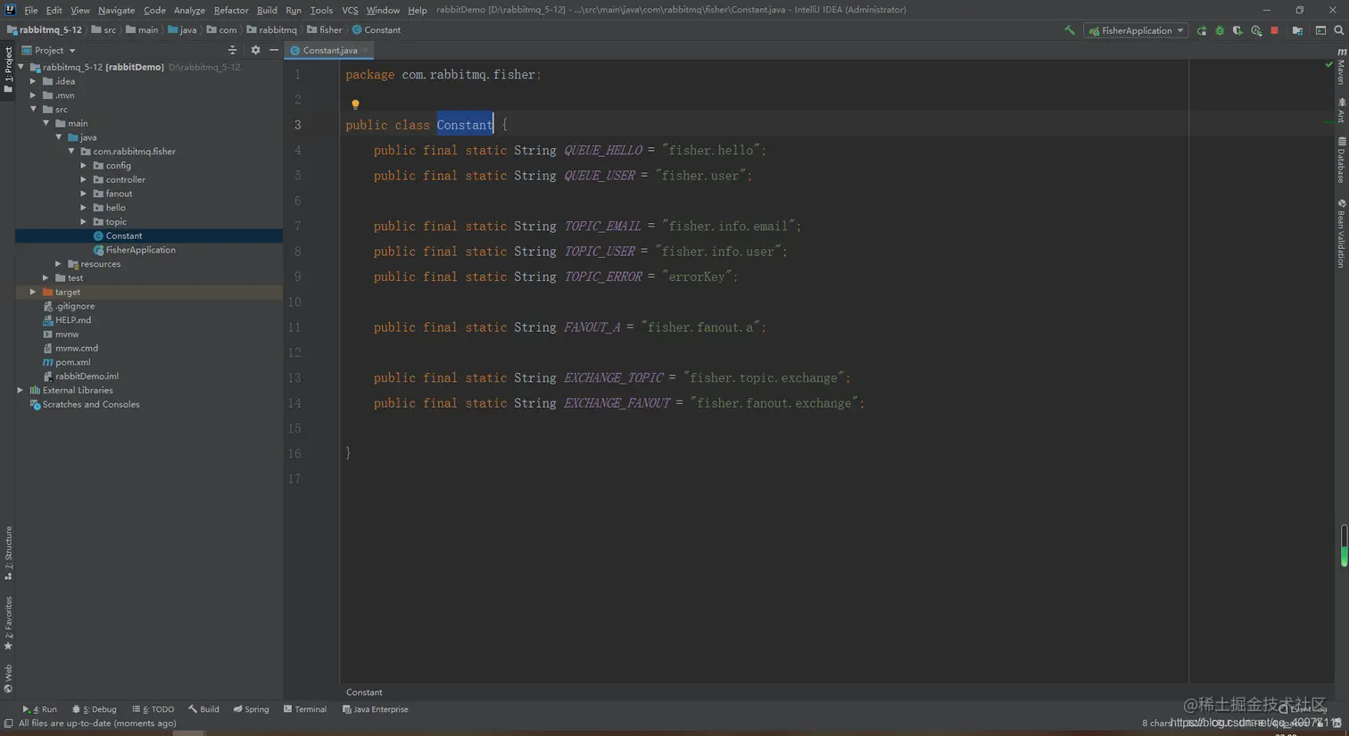Screen dimensions: 1349x736
Task: Open the Run Anything icon next to the search
Action: pyautogui.click(x=1320, y=30)
